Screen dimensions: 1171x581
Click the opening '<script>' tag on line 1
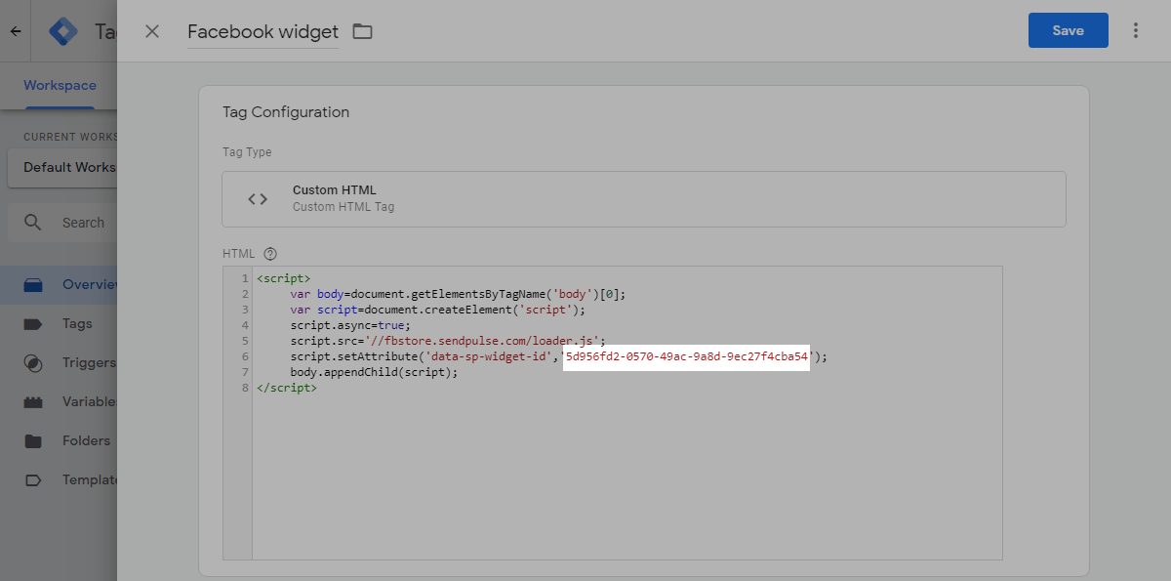tap(284, 278)
